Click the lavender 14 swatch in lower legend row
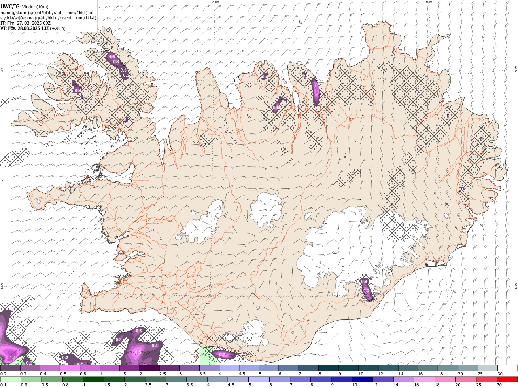The image size is (518, 388). coord(403,379)
